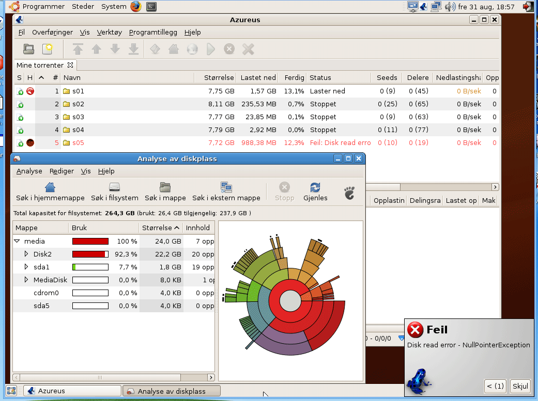Click the Disk2 red usage bar
Viewport: 538px width, 401px height.
click(x=90, y=254)
